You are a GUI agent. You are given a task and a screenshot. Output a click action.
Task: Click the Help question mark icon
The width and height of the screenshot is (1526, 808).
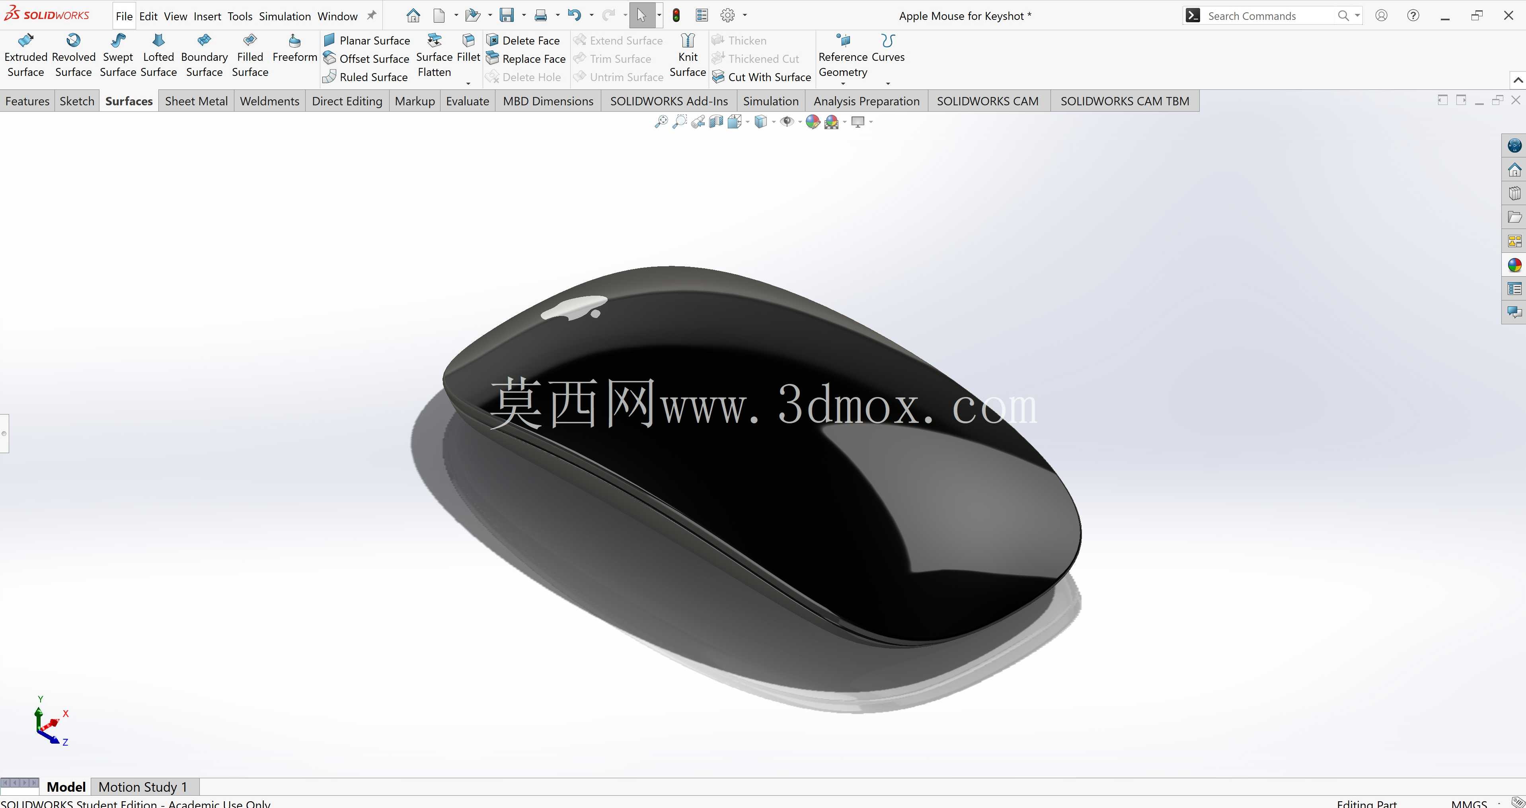(x=1413, y=16)
